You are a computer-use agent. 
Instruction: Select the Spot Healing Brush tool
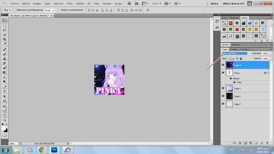pyautogui.click(x=5, y=49)
